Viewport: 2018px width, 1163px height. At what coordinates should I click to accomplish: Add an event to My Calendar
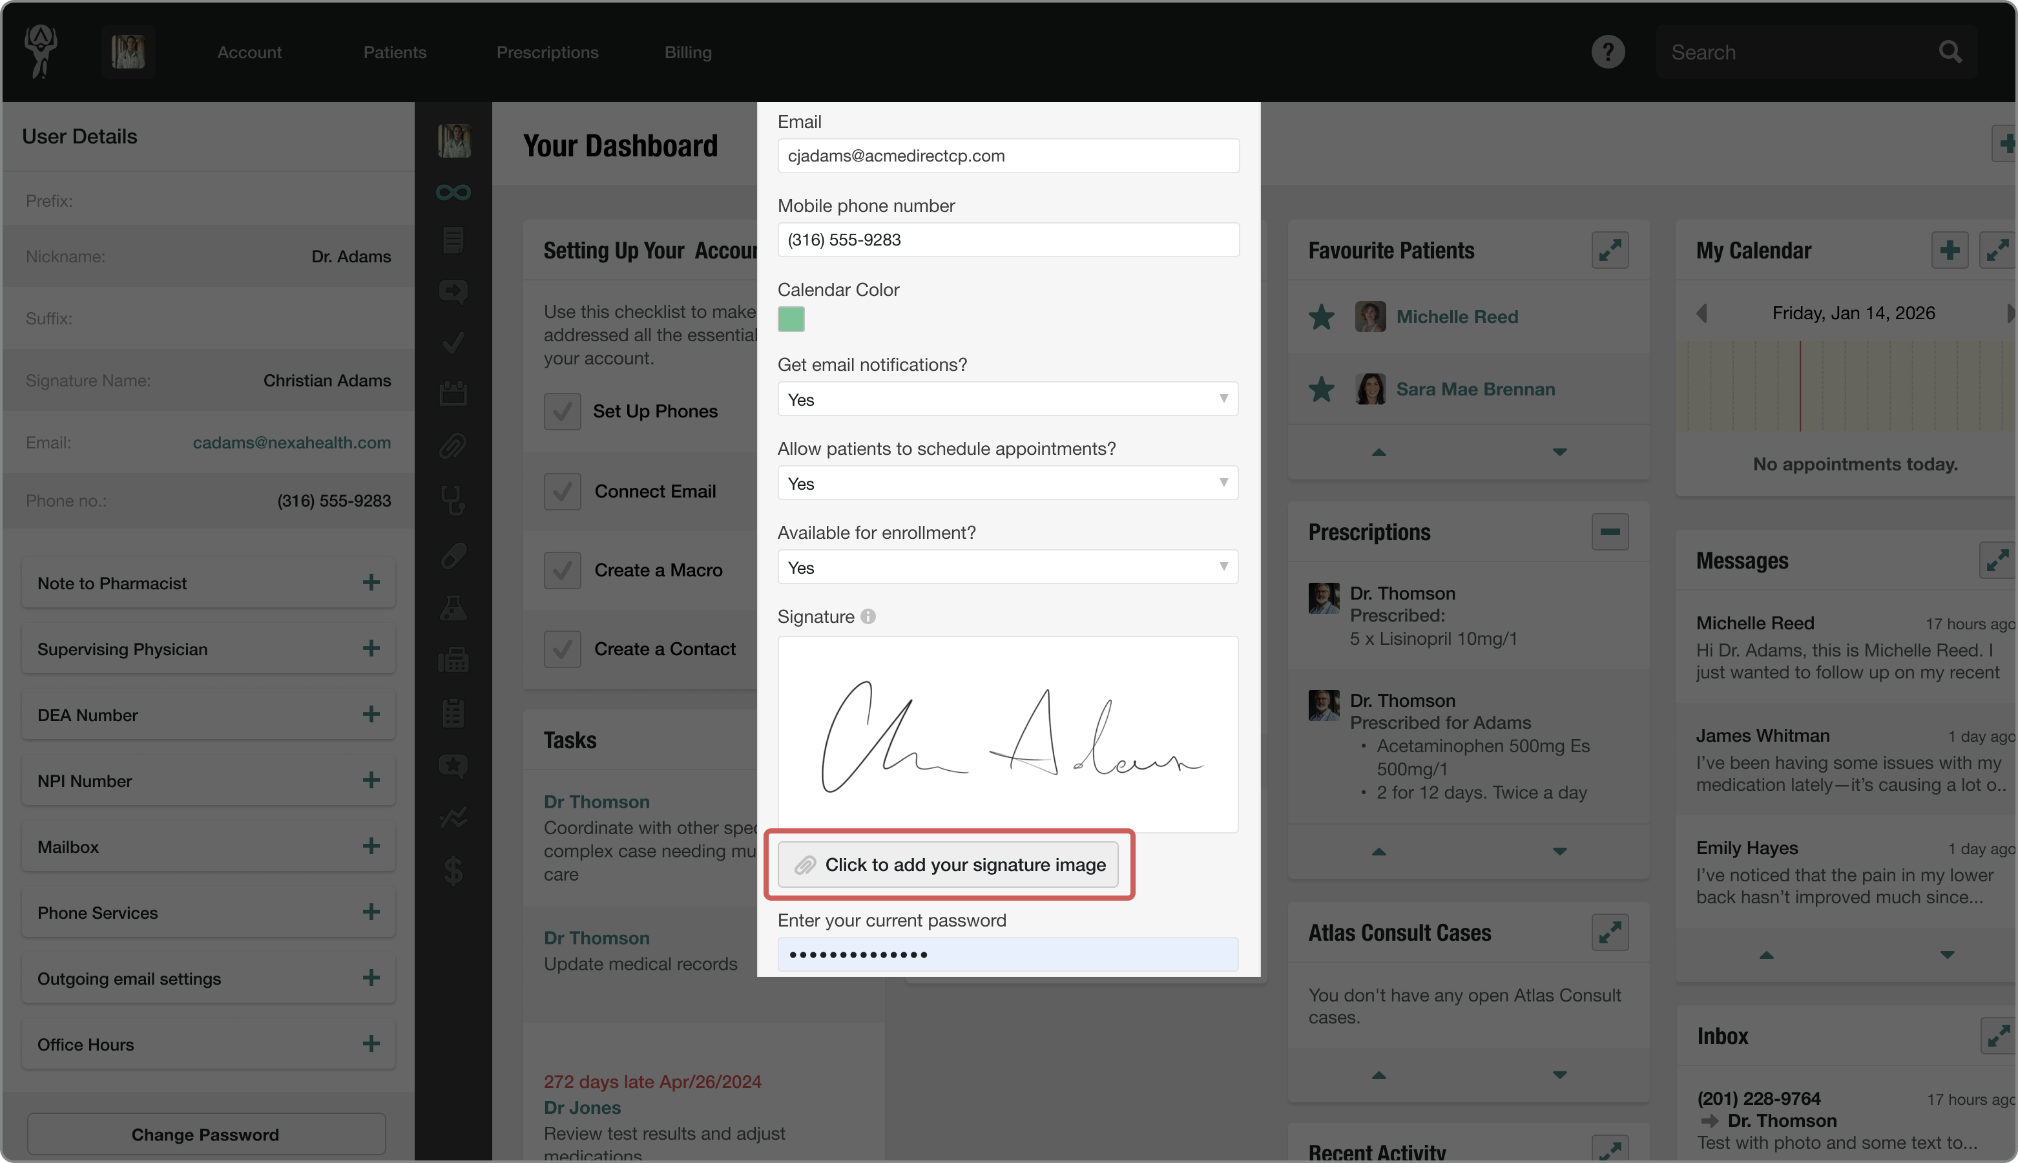point(1950,251)
